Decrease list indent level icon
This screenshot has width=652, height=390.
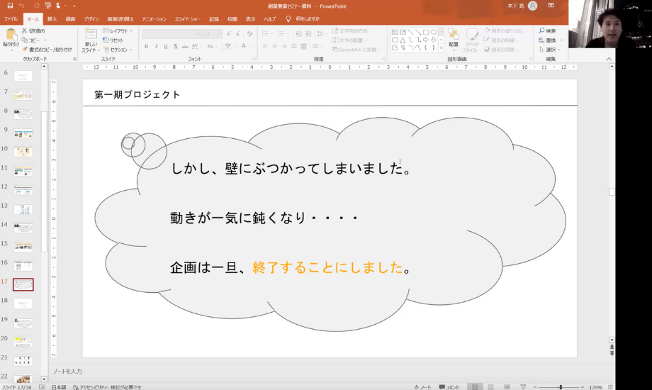coord(298,34)
